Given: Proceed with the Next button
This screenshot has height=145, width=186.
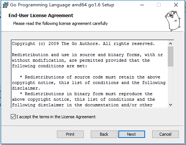Looking at the screenshot, I should pos(132,134).
